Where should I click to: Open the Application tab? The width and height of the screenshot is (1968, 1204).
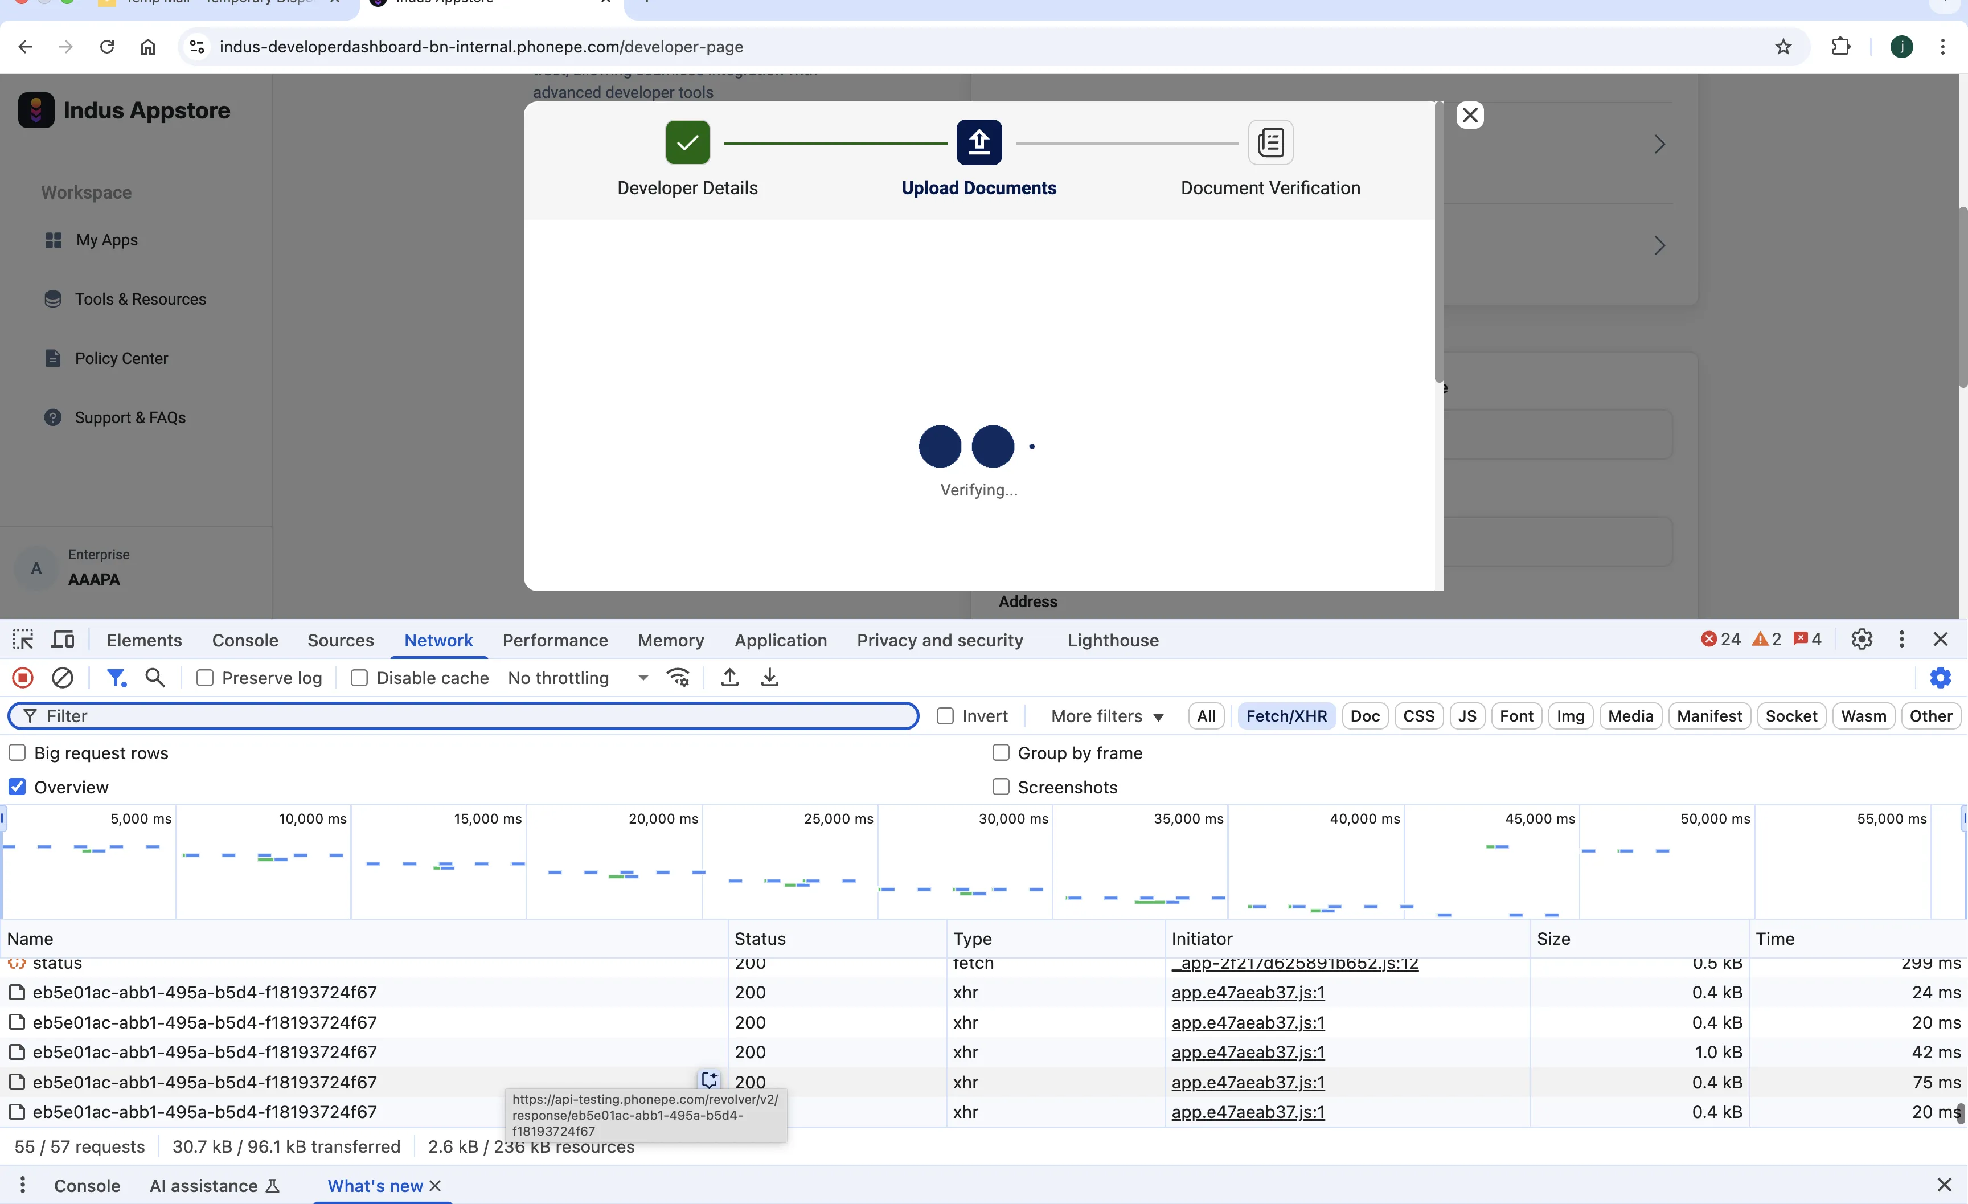click(x=780, y=640)
